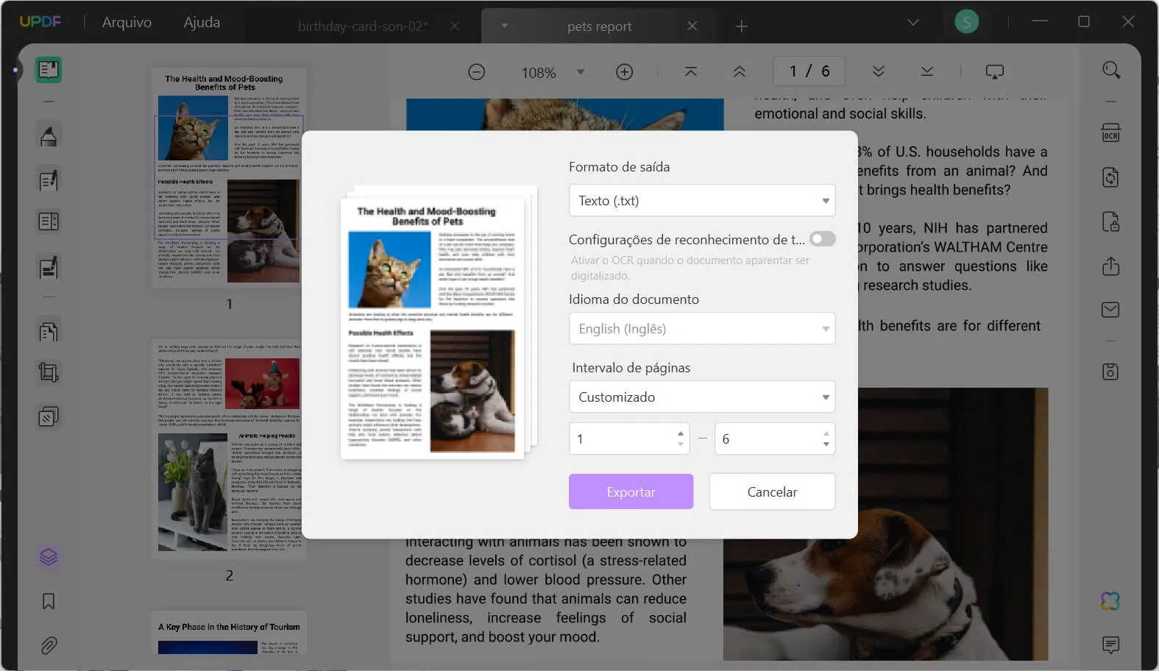The width and height of the screenshot is (1159, 671).
Task: Expand the tab list chevron in title bar
Action: (x=913, y=23)
